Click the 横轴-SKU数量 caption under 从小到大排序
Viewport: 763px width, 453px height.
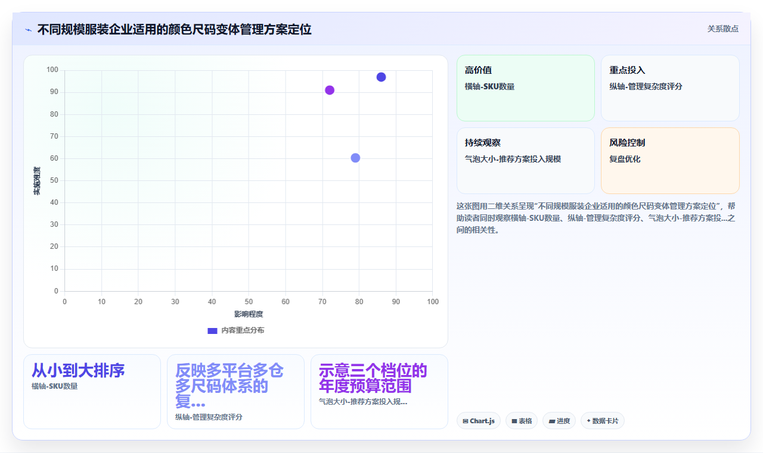[54, 386]
